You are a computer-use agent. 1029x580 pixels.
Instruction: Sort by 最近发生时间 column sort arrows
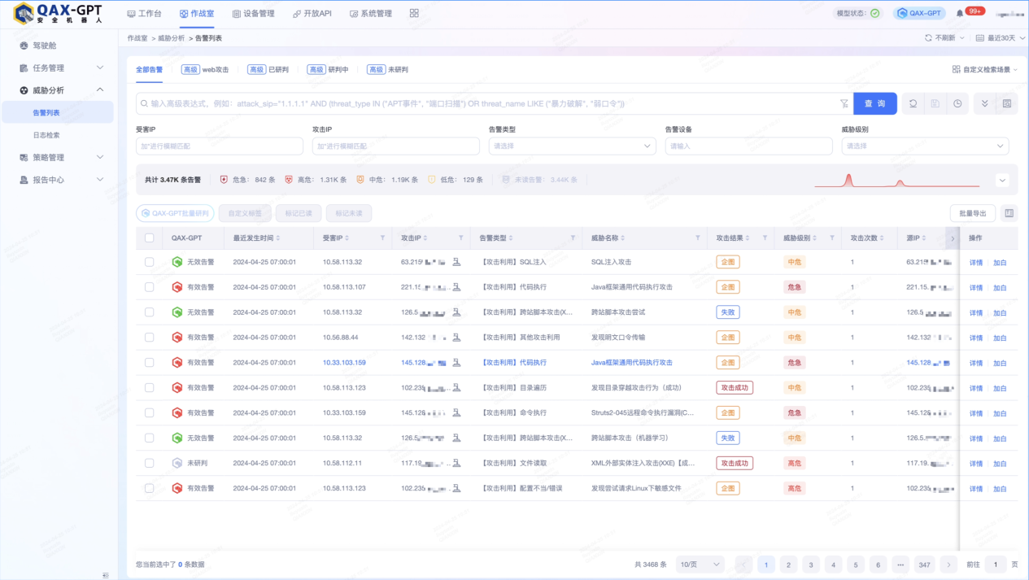pos(278,238)
